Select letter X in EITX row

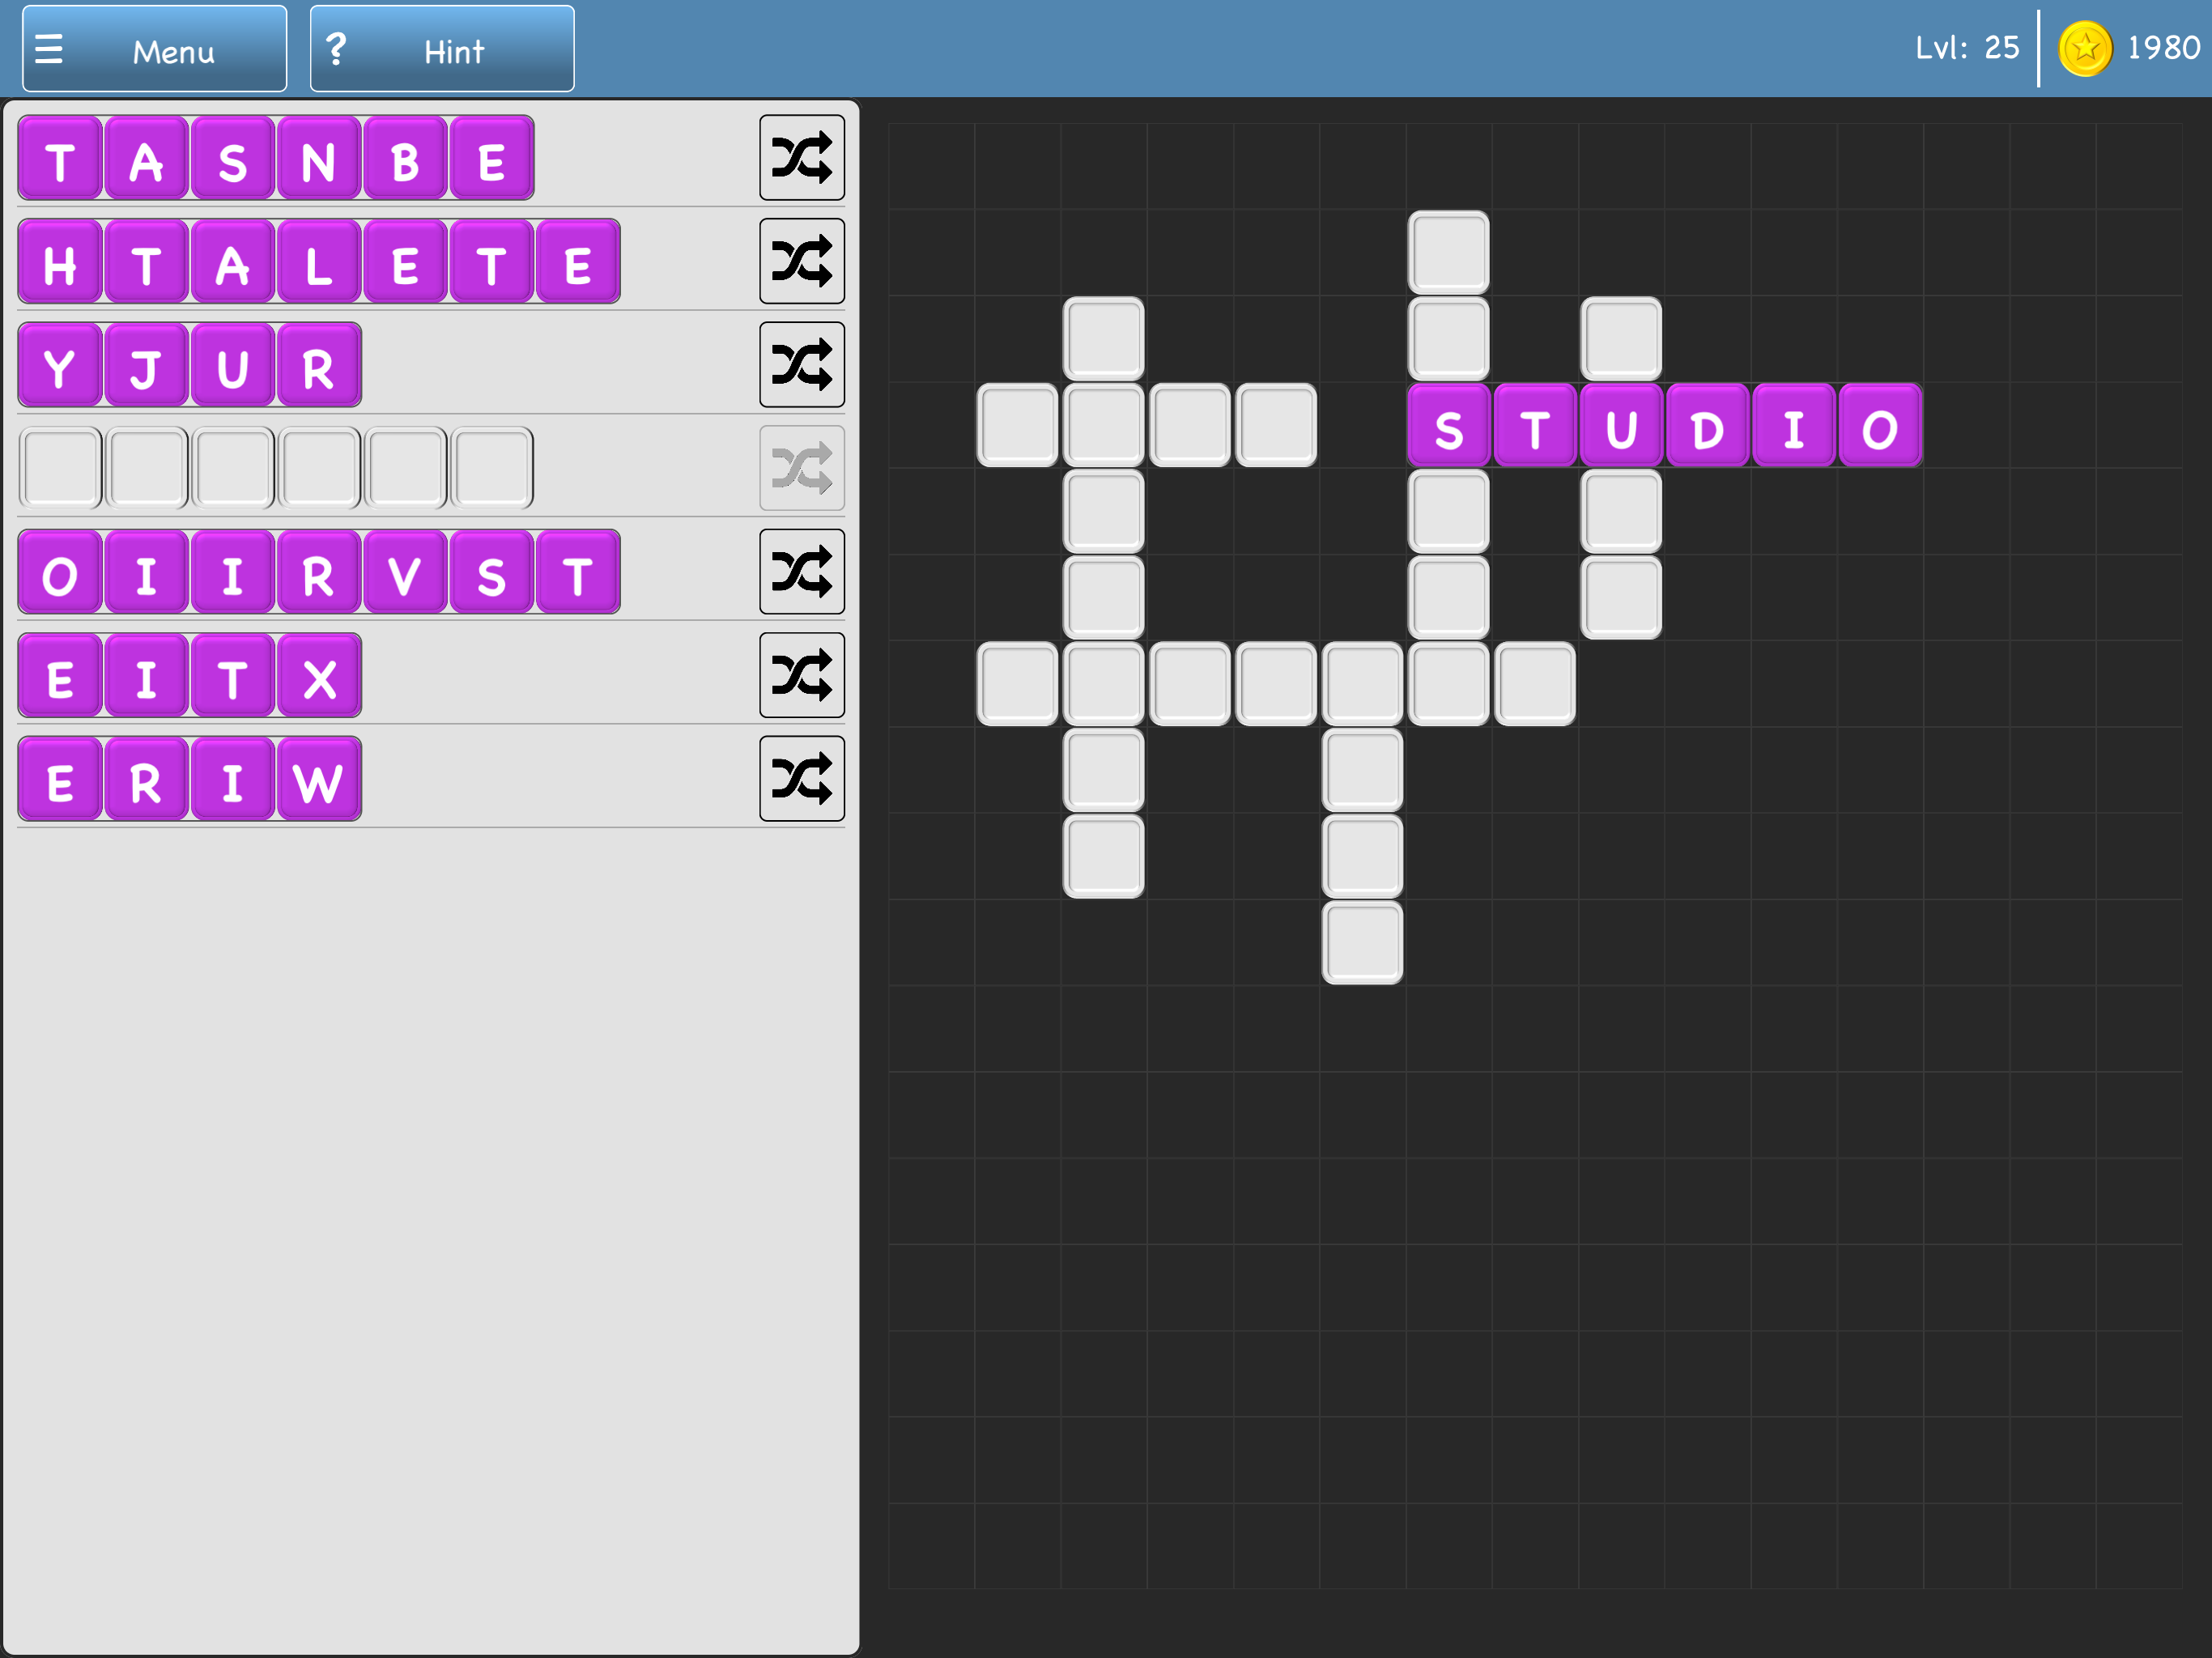[319, 675]
